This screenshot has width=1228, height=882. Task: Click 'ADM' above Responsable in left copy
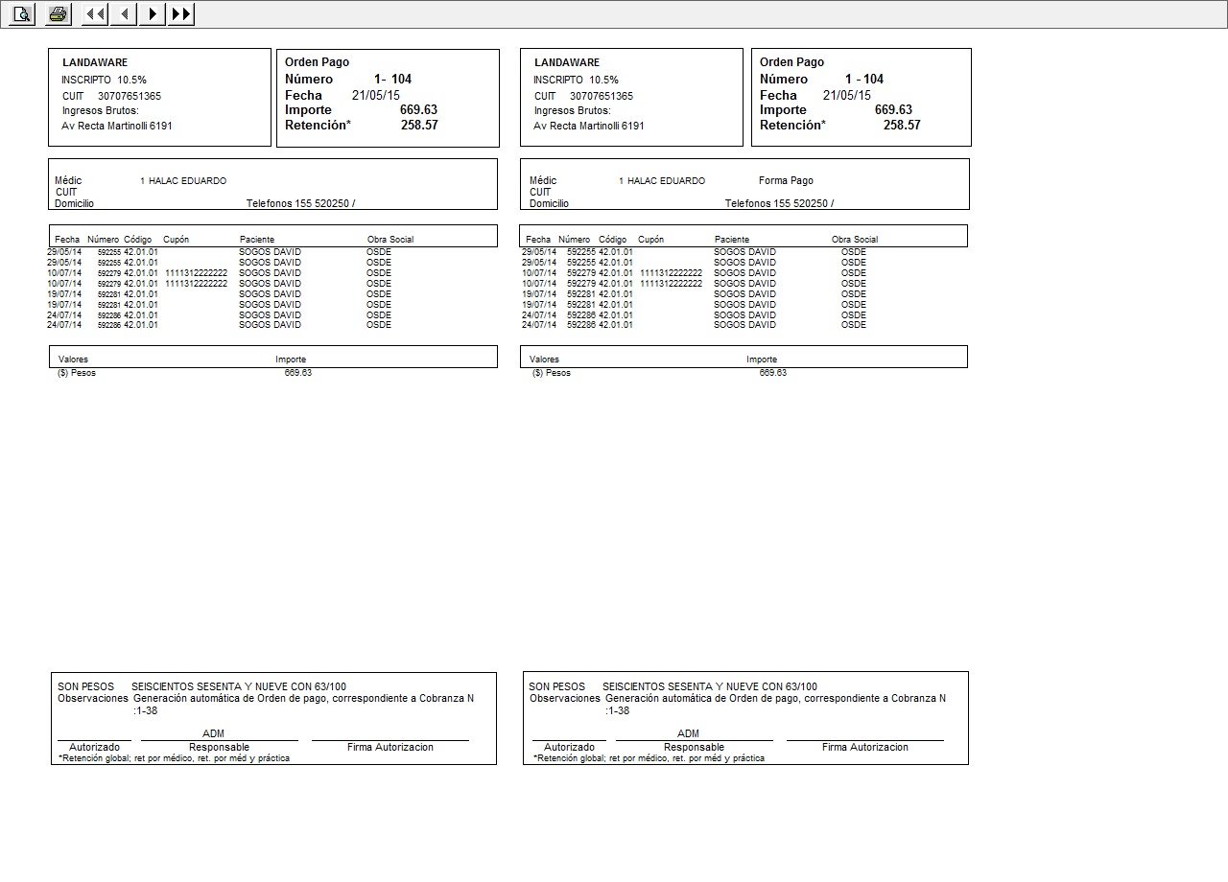[x=213, y=733]
